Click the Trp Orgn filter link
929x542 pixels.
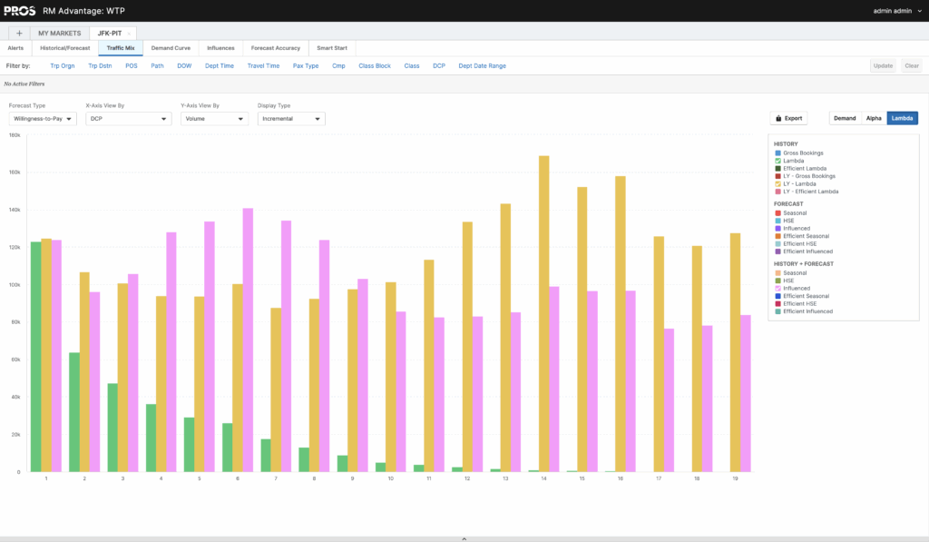tap(62, 65)
